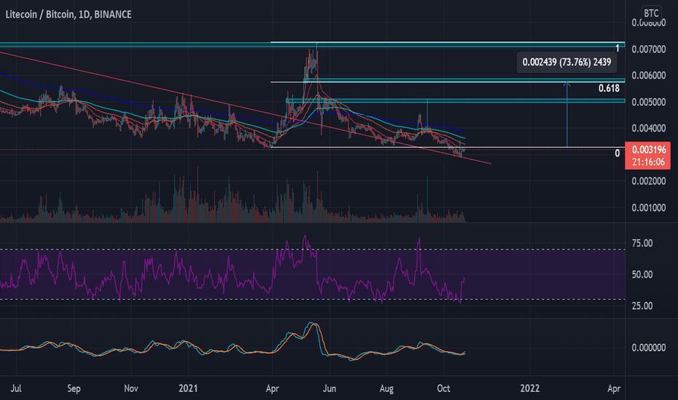Click the Fibonacci level 0 label

pyautogui.click(x=617, y=153)
